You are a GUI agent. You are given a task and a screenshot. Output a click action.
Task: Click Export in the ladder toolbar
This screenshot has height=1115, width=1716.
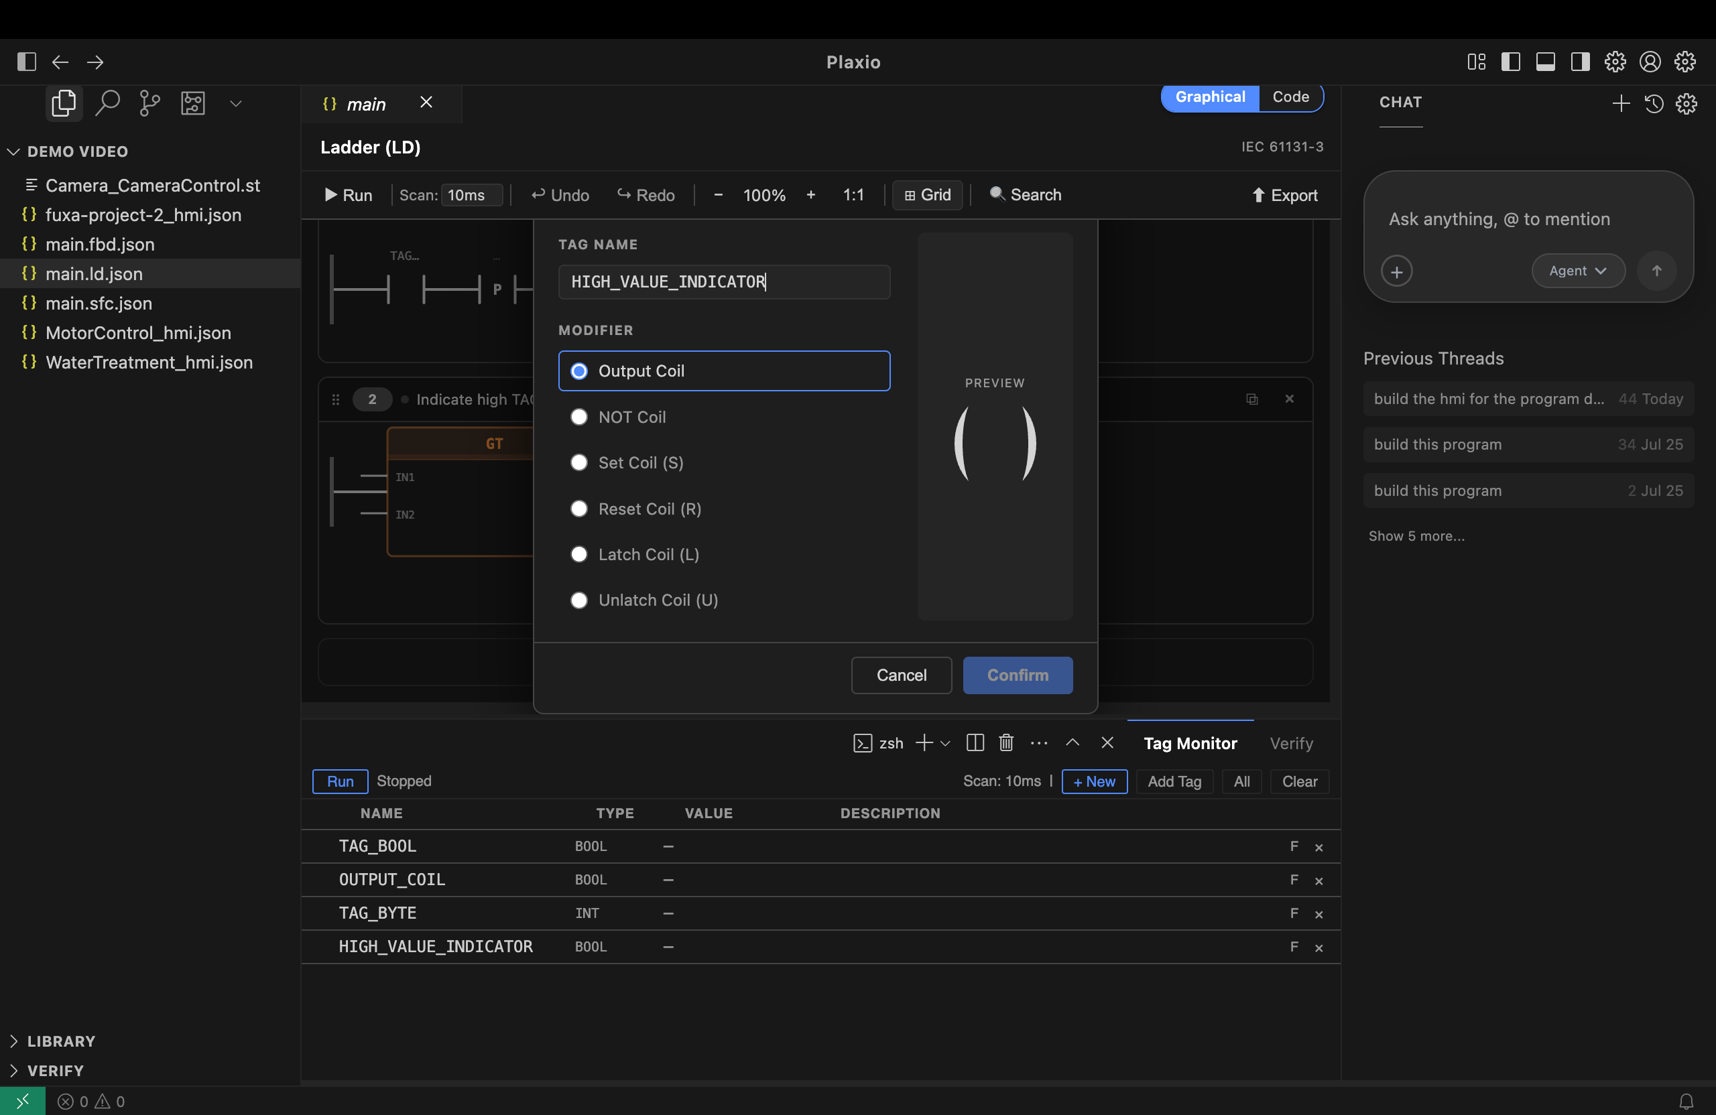coord(1285,195)
